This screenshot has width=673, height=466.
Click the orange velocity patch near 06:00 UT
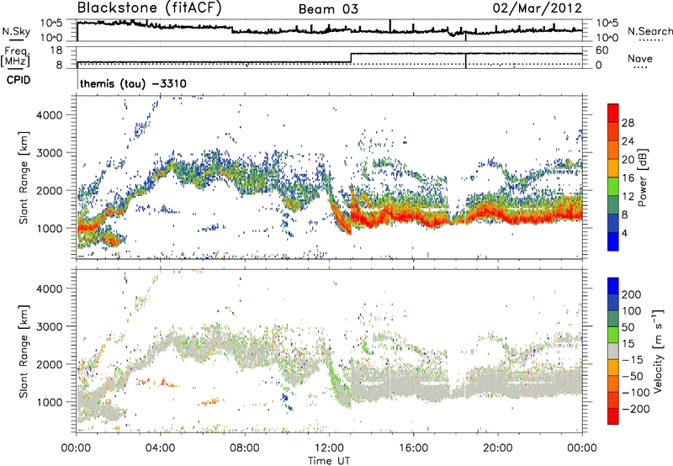tap(210, 402)
